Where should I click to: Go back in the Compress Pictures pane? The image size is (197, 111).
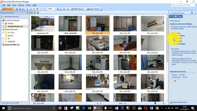(171, 16)
